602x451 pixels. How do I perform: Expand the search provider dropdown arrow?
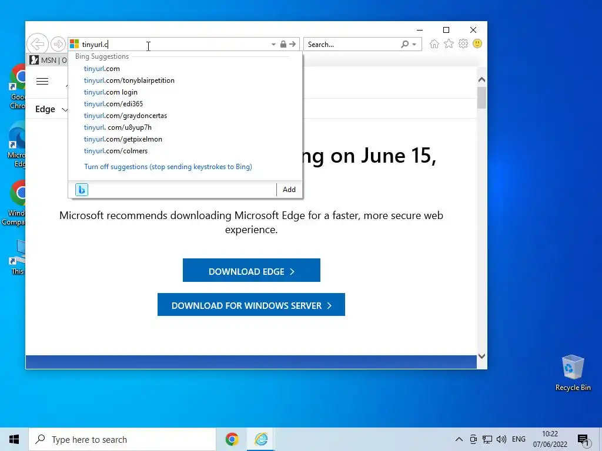414,45
